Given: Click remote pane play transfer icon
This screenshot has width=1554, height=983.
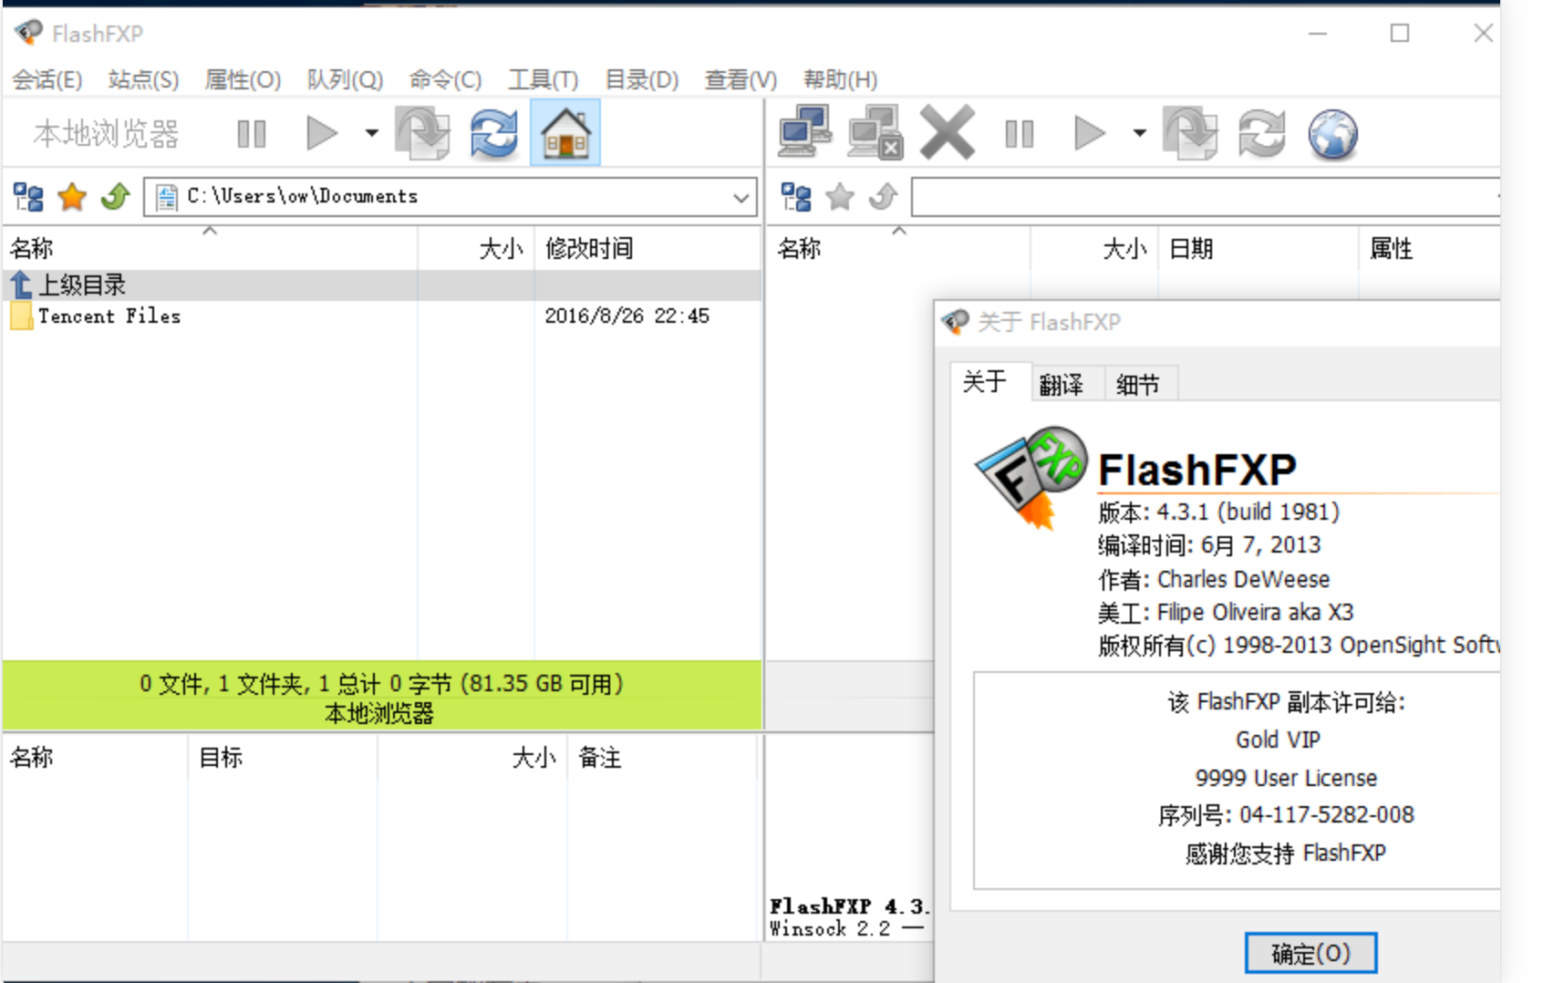Looking at the screenshot, I should 1089,133.
